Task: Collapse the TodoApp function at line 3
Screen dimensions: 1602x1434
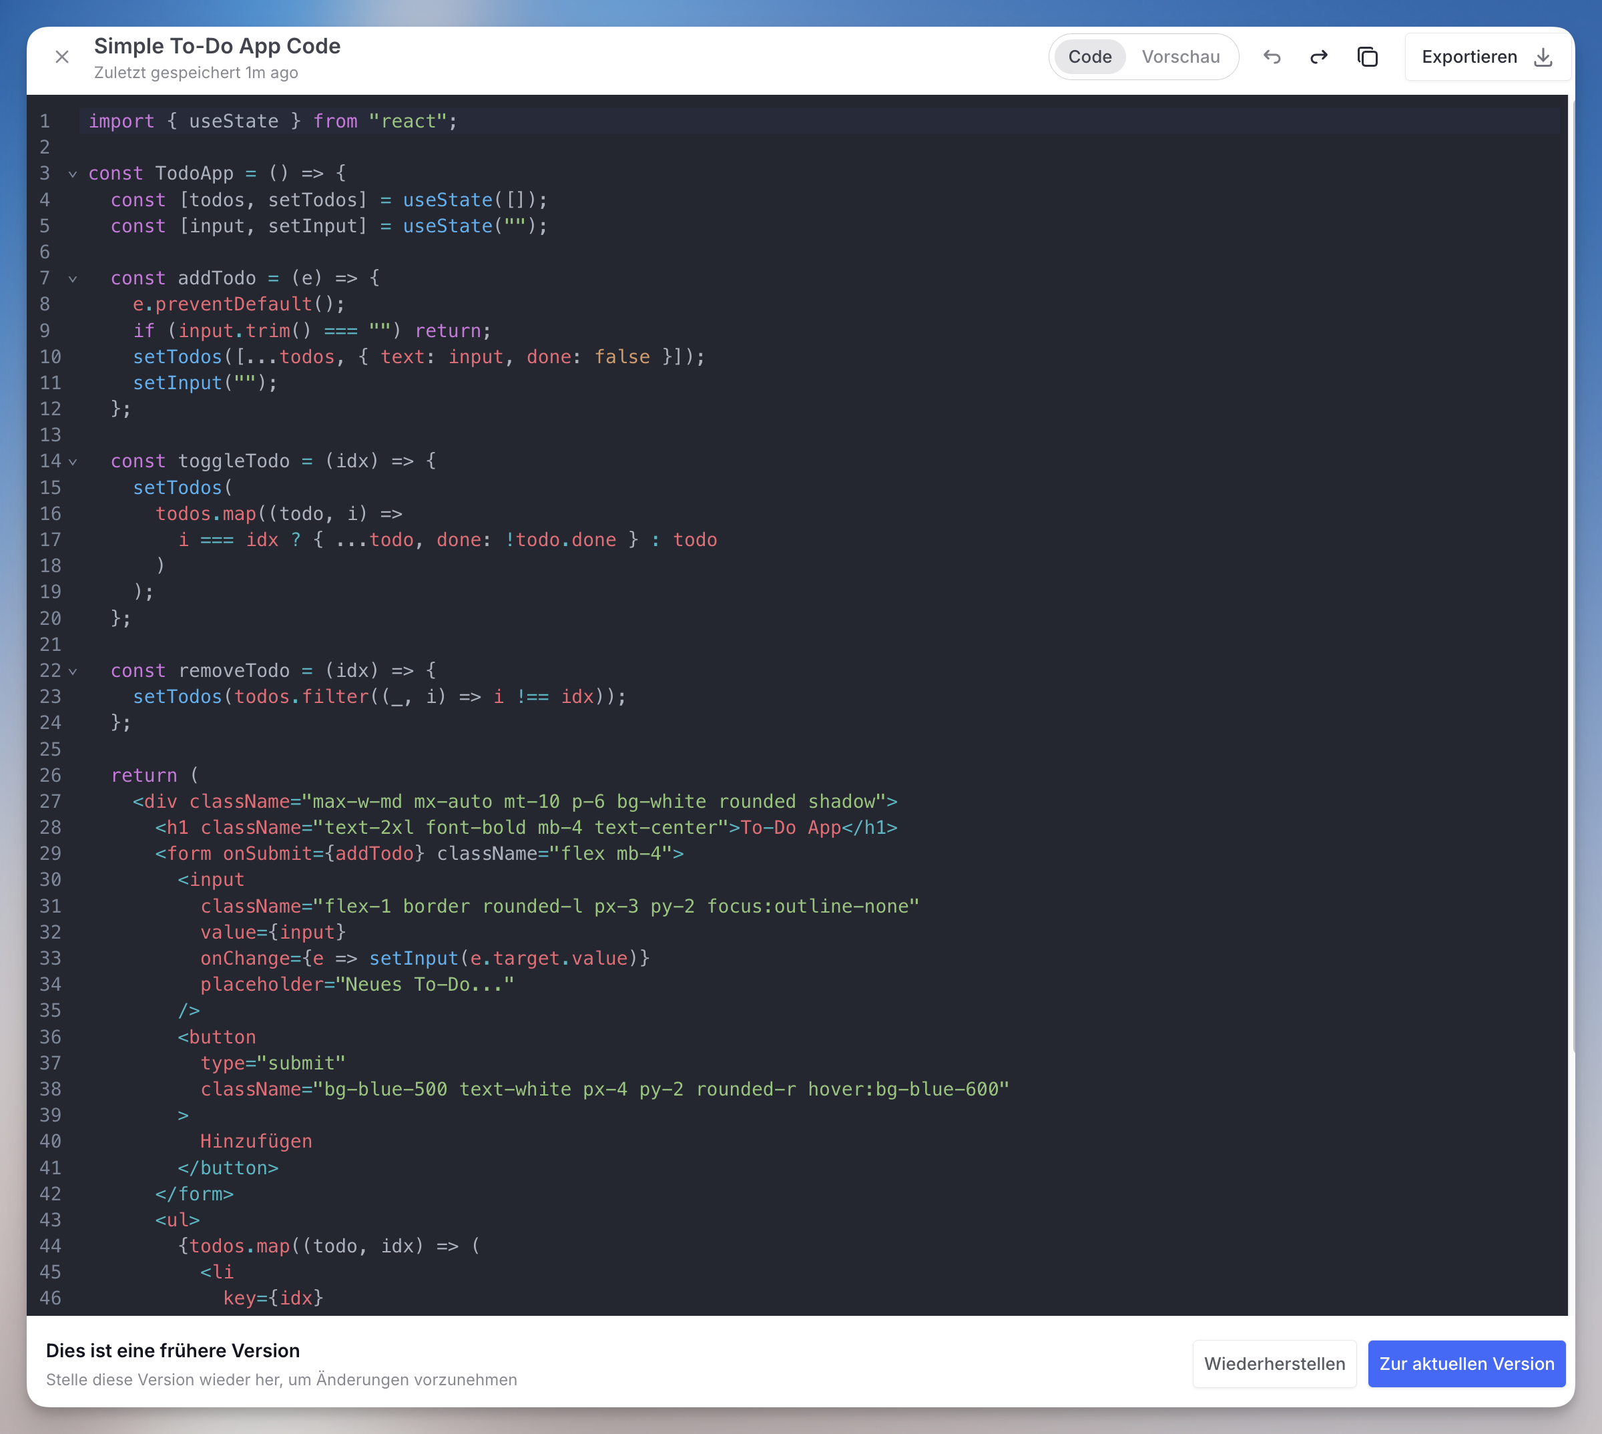Action: [73, 174]
